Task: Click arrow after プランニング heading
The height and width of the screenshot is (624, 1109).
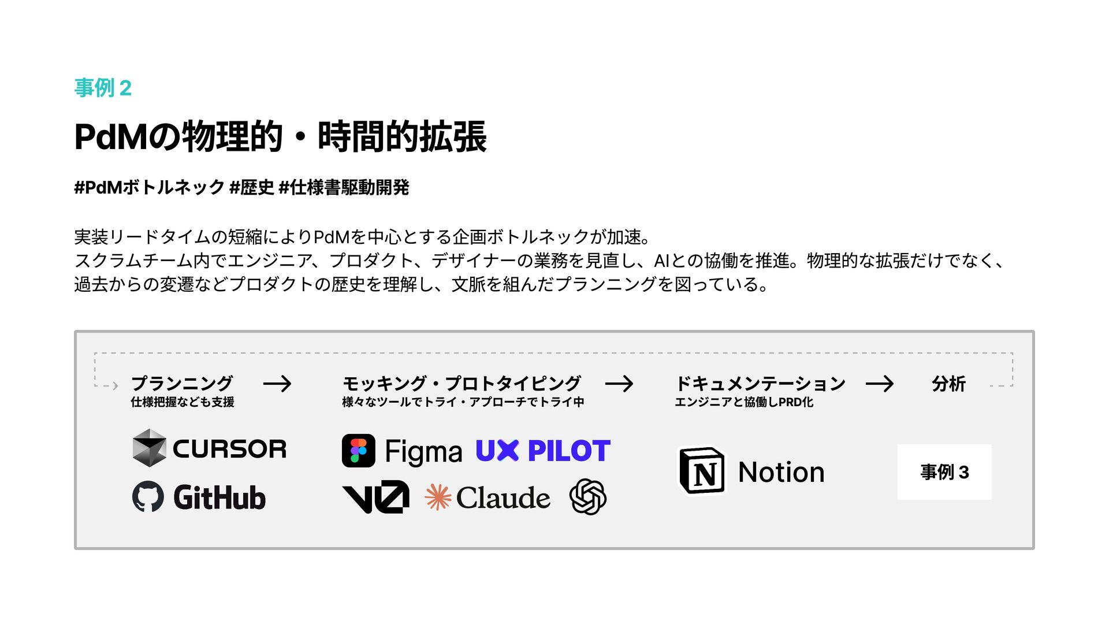Action: click(x=277, y=384)
